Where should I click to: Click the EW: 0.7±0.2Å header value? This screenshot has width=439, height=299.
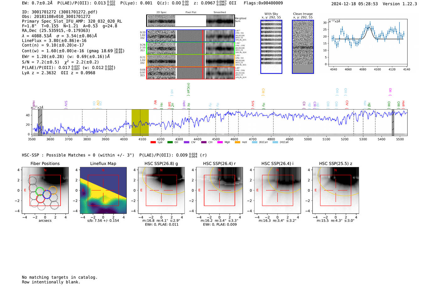coord(37,3)
